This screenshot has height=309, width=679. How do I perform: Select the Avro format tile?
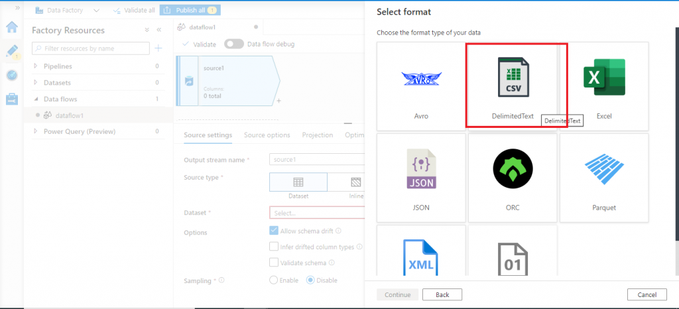421,86
